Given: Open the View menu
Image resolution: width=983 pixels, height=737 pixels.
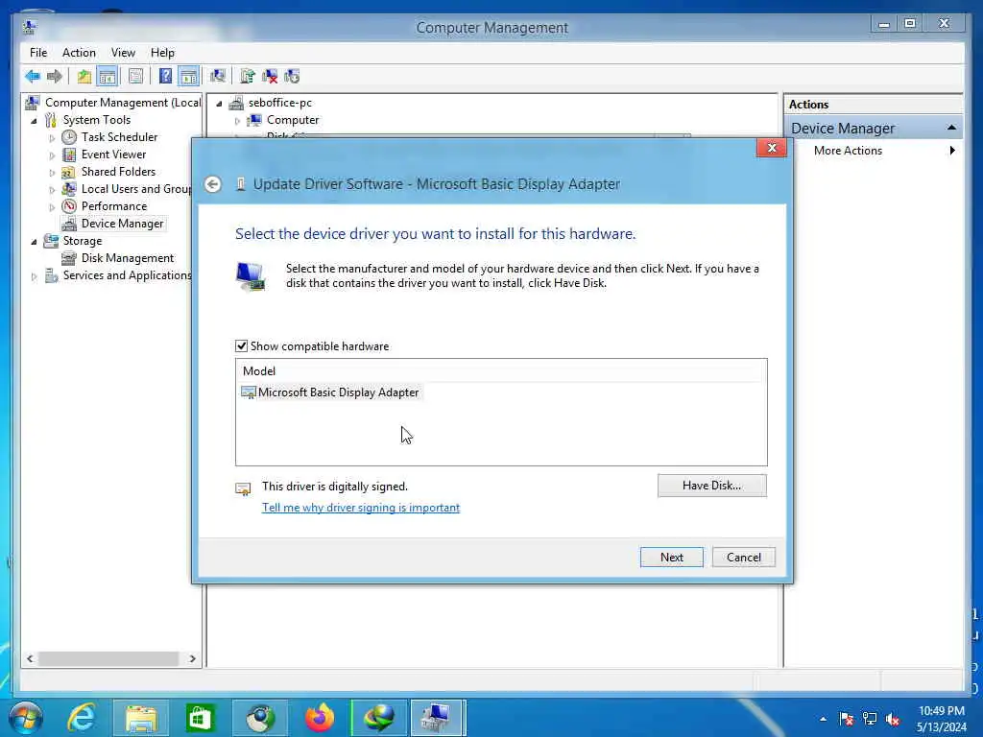Looking at the screenshot, I should 123,53.
